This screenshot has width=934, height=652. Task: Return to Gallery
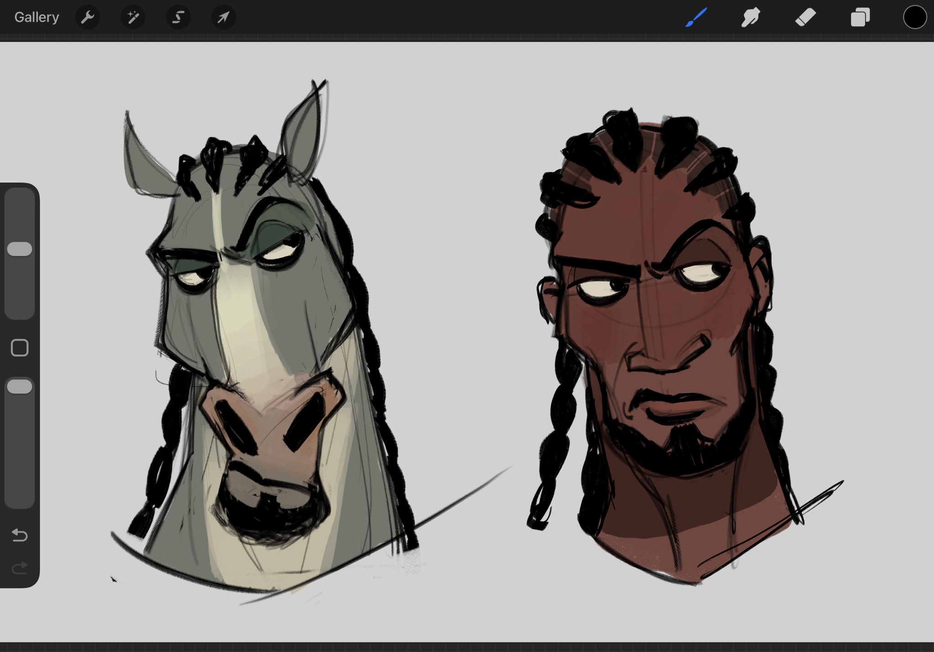point(36,17)
